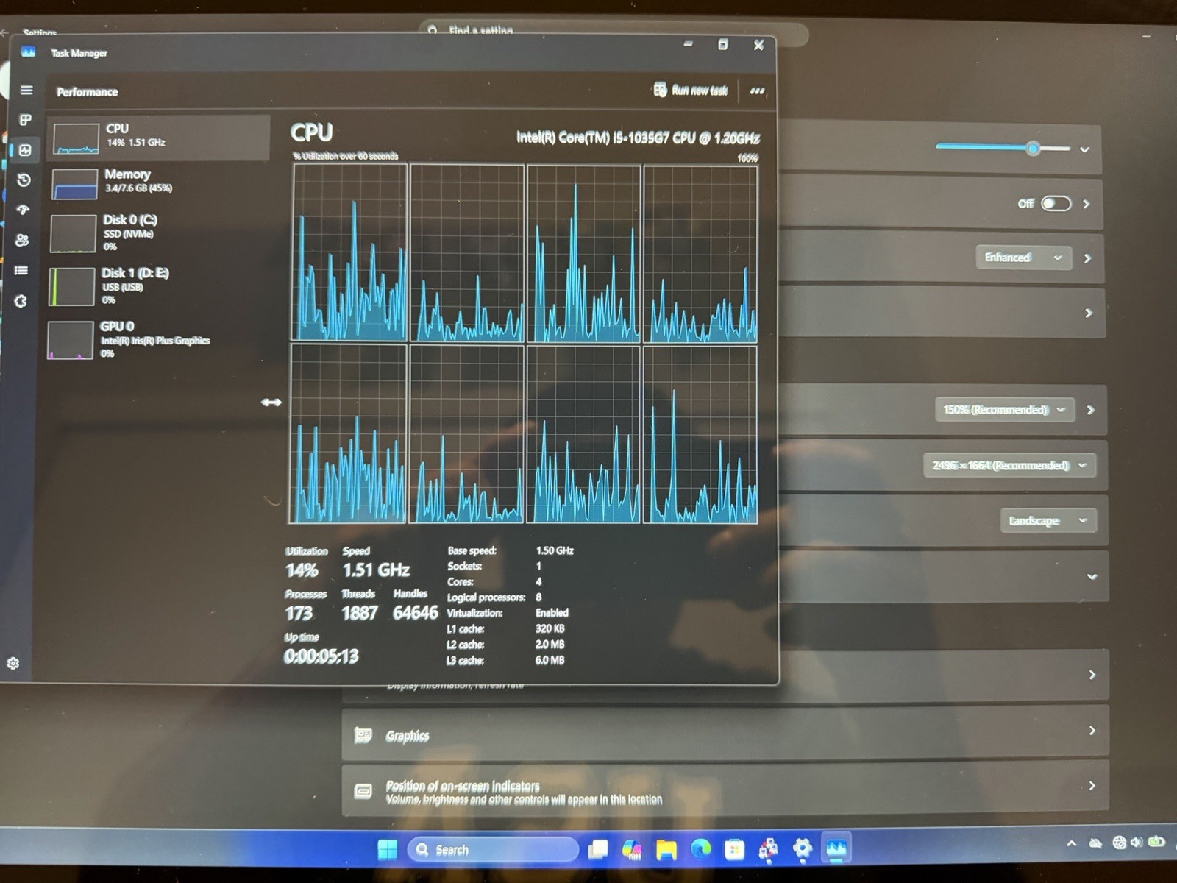Image resolution: width=1177 pixels, height=883 pixels.
Task: Open the Enhanced dropdown in Settings
Action: [x=1023, y=258]
